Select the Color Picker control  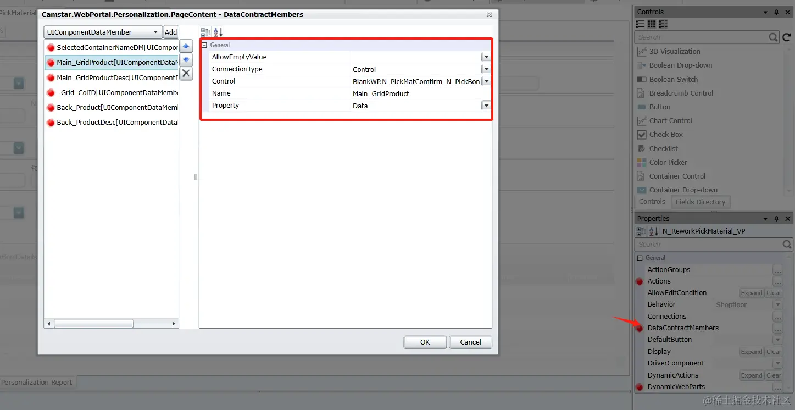coord(668,162)
